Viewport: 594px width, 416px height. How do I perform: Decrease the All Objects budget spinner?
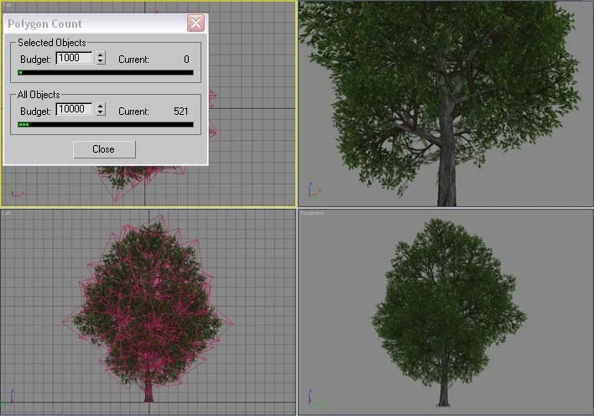pyautogui.click(x=101, y=112)
